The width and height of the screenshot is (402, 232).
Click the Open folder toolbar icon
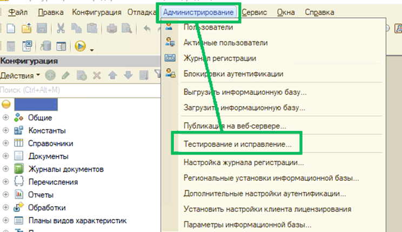(26, 29)
